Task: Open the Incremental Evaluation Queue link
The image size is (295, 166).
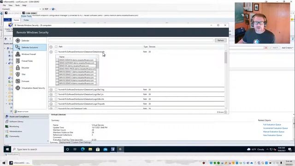Action: pos(275,128)
